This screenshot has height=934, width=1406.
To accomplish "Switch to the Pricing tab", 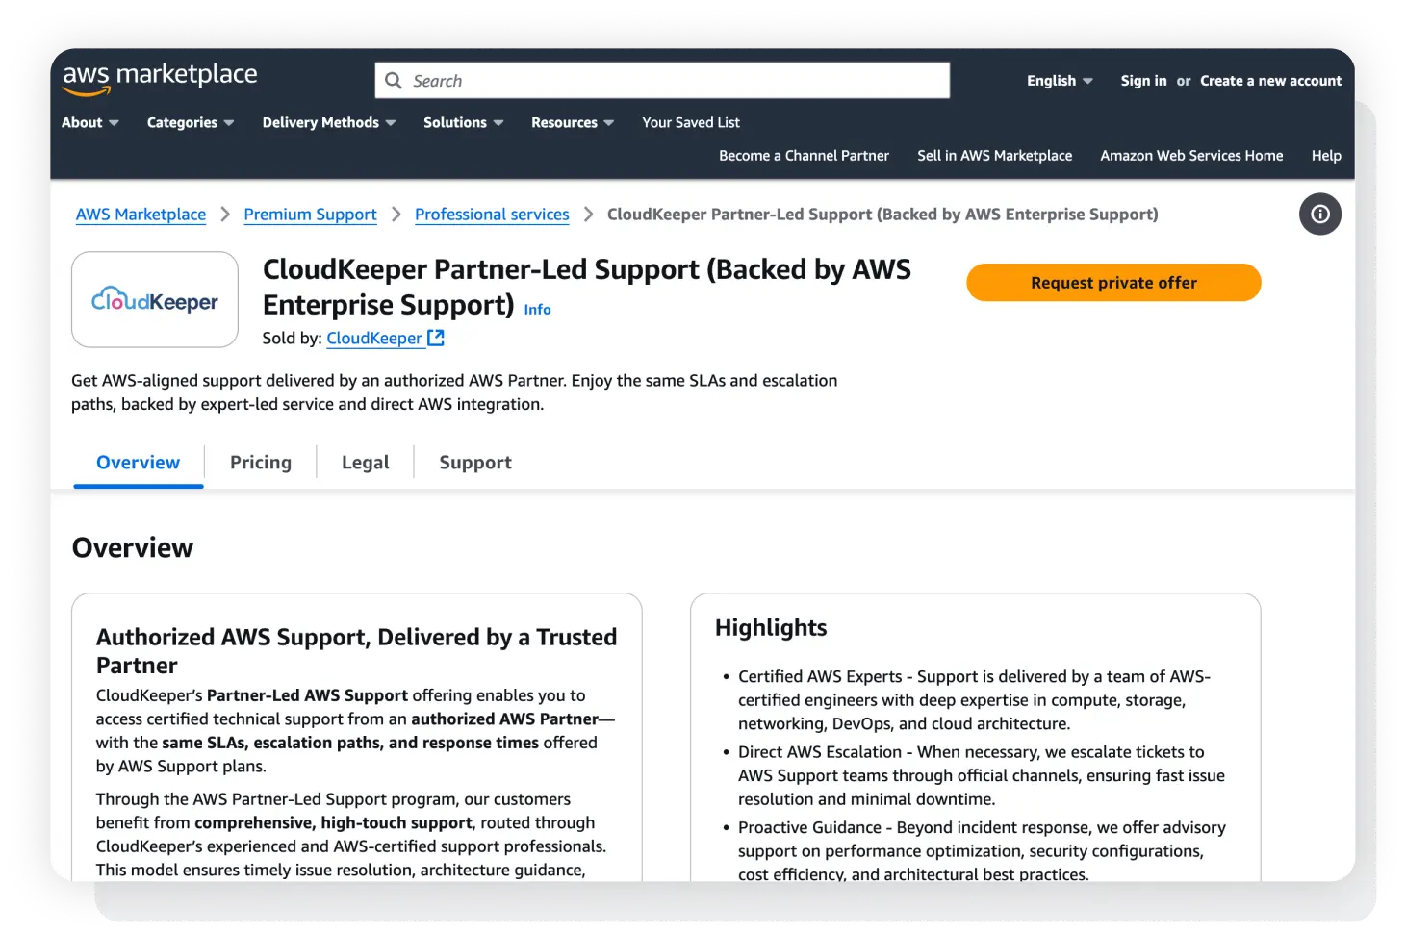I will pyautogui.click(x=261, y=463).
